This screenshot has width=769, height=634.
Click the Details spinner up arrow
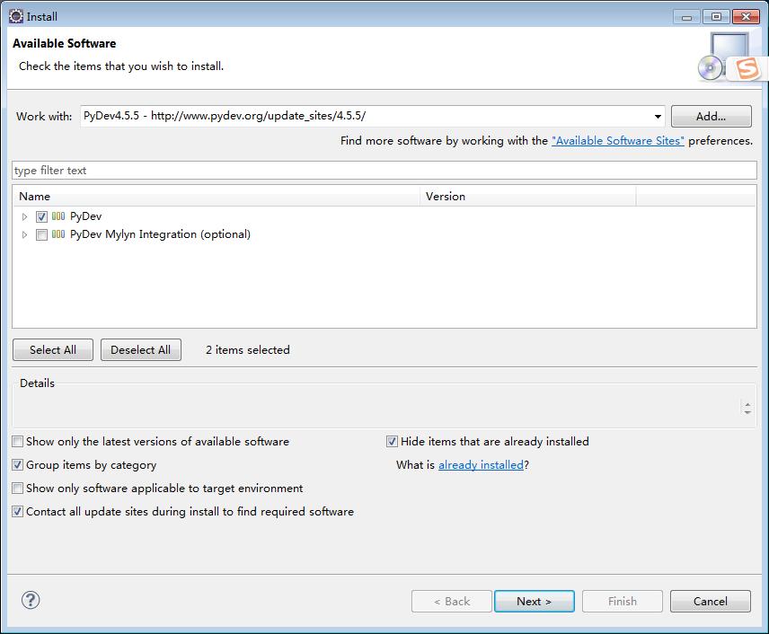click(x=747, y=404)
